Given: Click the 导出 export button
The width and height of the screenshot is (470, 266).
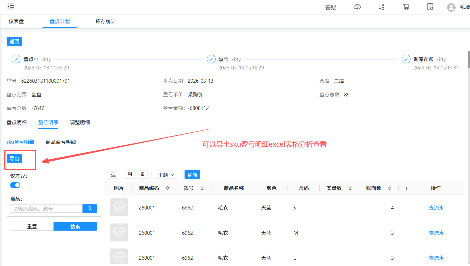Looking at the screenshot, I should pyautogui.click(x=14, y=158).
